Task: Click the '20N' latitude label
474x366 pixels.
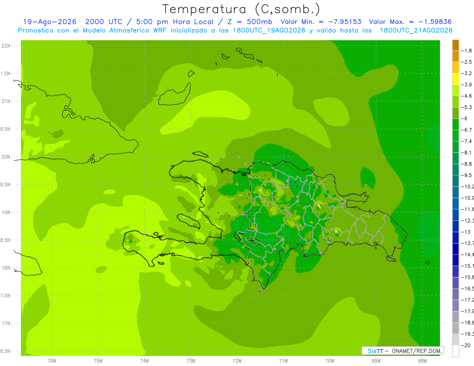Action: click(x=7, y=157)
